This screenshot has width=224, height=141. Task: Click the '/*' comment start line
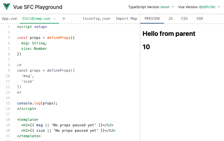pyautogui.click(x=19, y=65)
